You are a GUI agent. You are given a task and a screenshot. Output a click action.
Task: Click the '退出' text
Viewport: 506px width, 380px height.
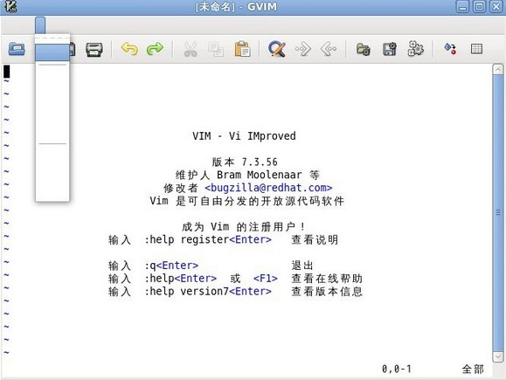click(302, 266)
